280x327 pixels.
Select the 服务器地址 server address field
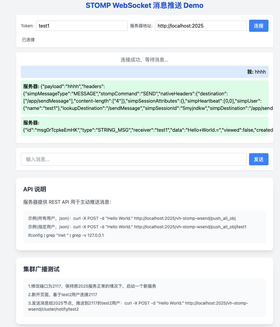coord(201,26)
